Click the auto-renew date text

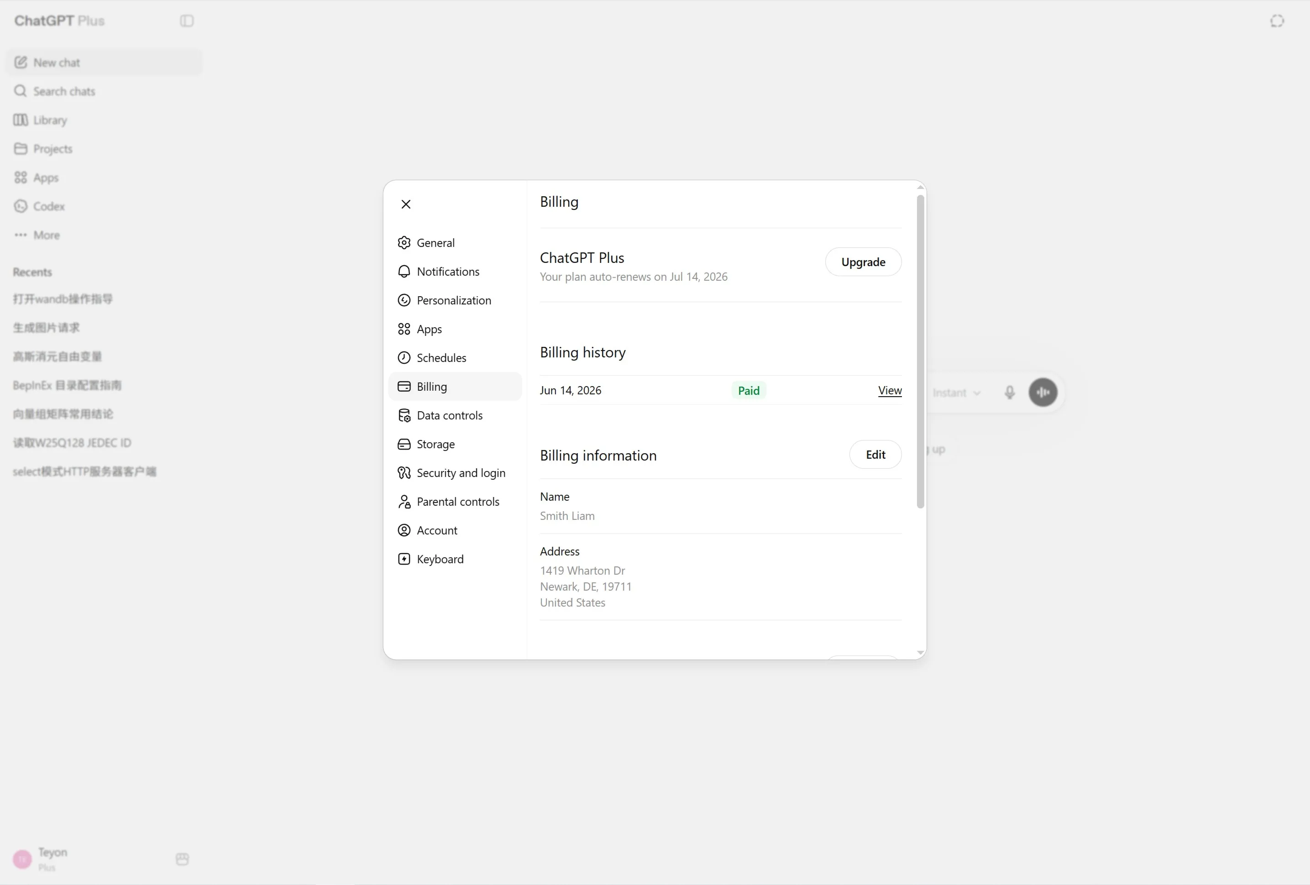(634, 277)
